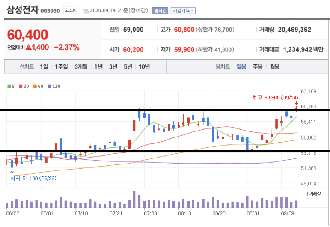Click the 2020.09.14 기준(장마감) date text
Screen dimensions: 330x227
[x=119, y=11]
